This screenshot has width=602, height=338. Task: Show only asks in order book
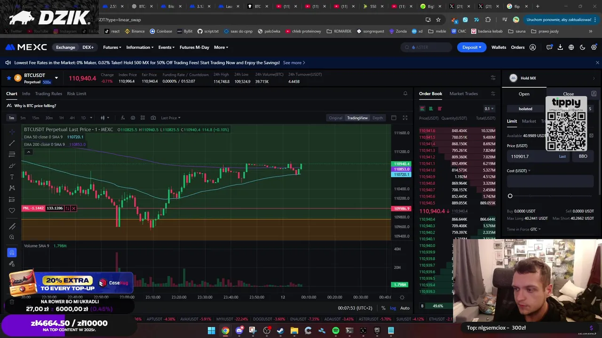click(440, 108)
